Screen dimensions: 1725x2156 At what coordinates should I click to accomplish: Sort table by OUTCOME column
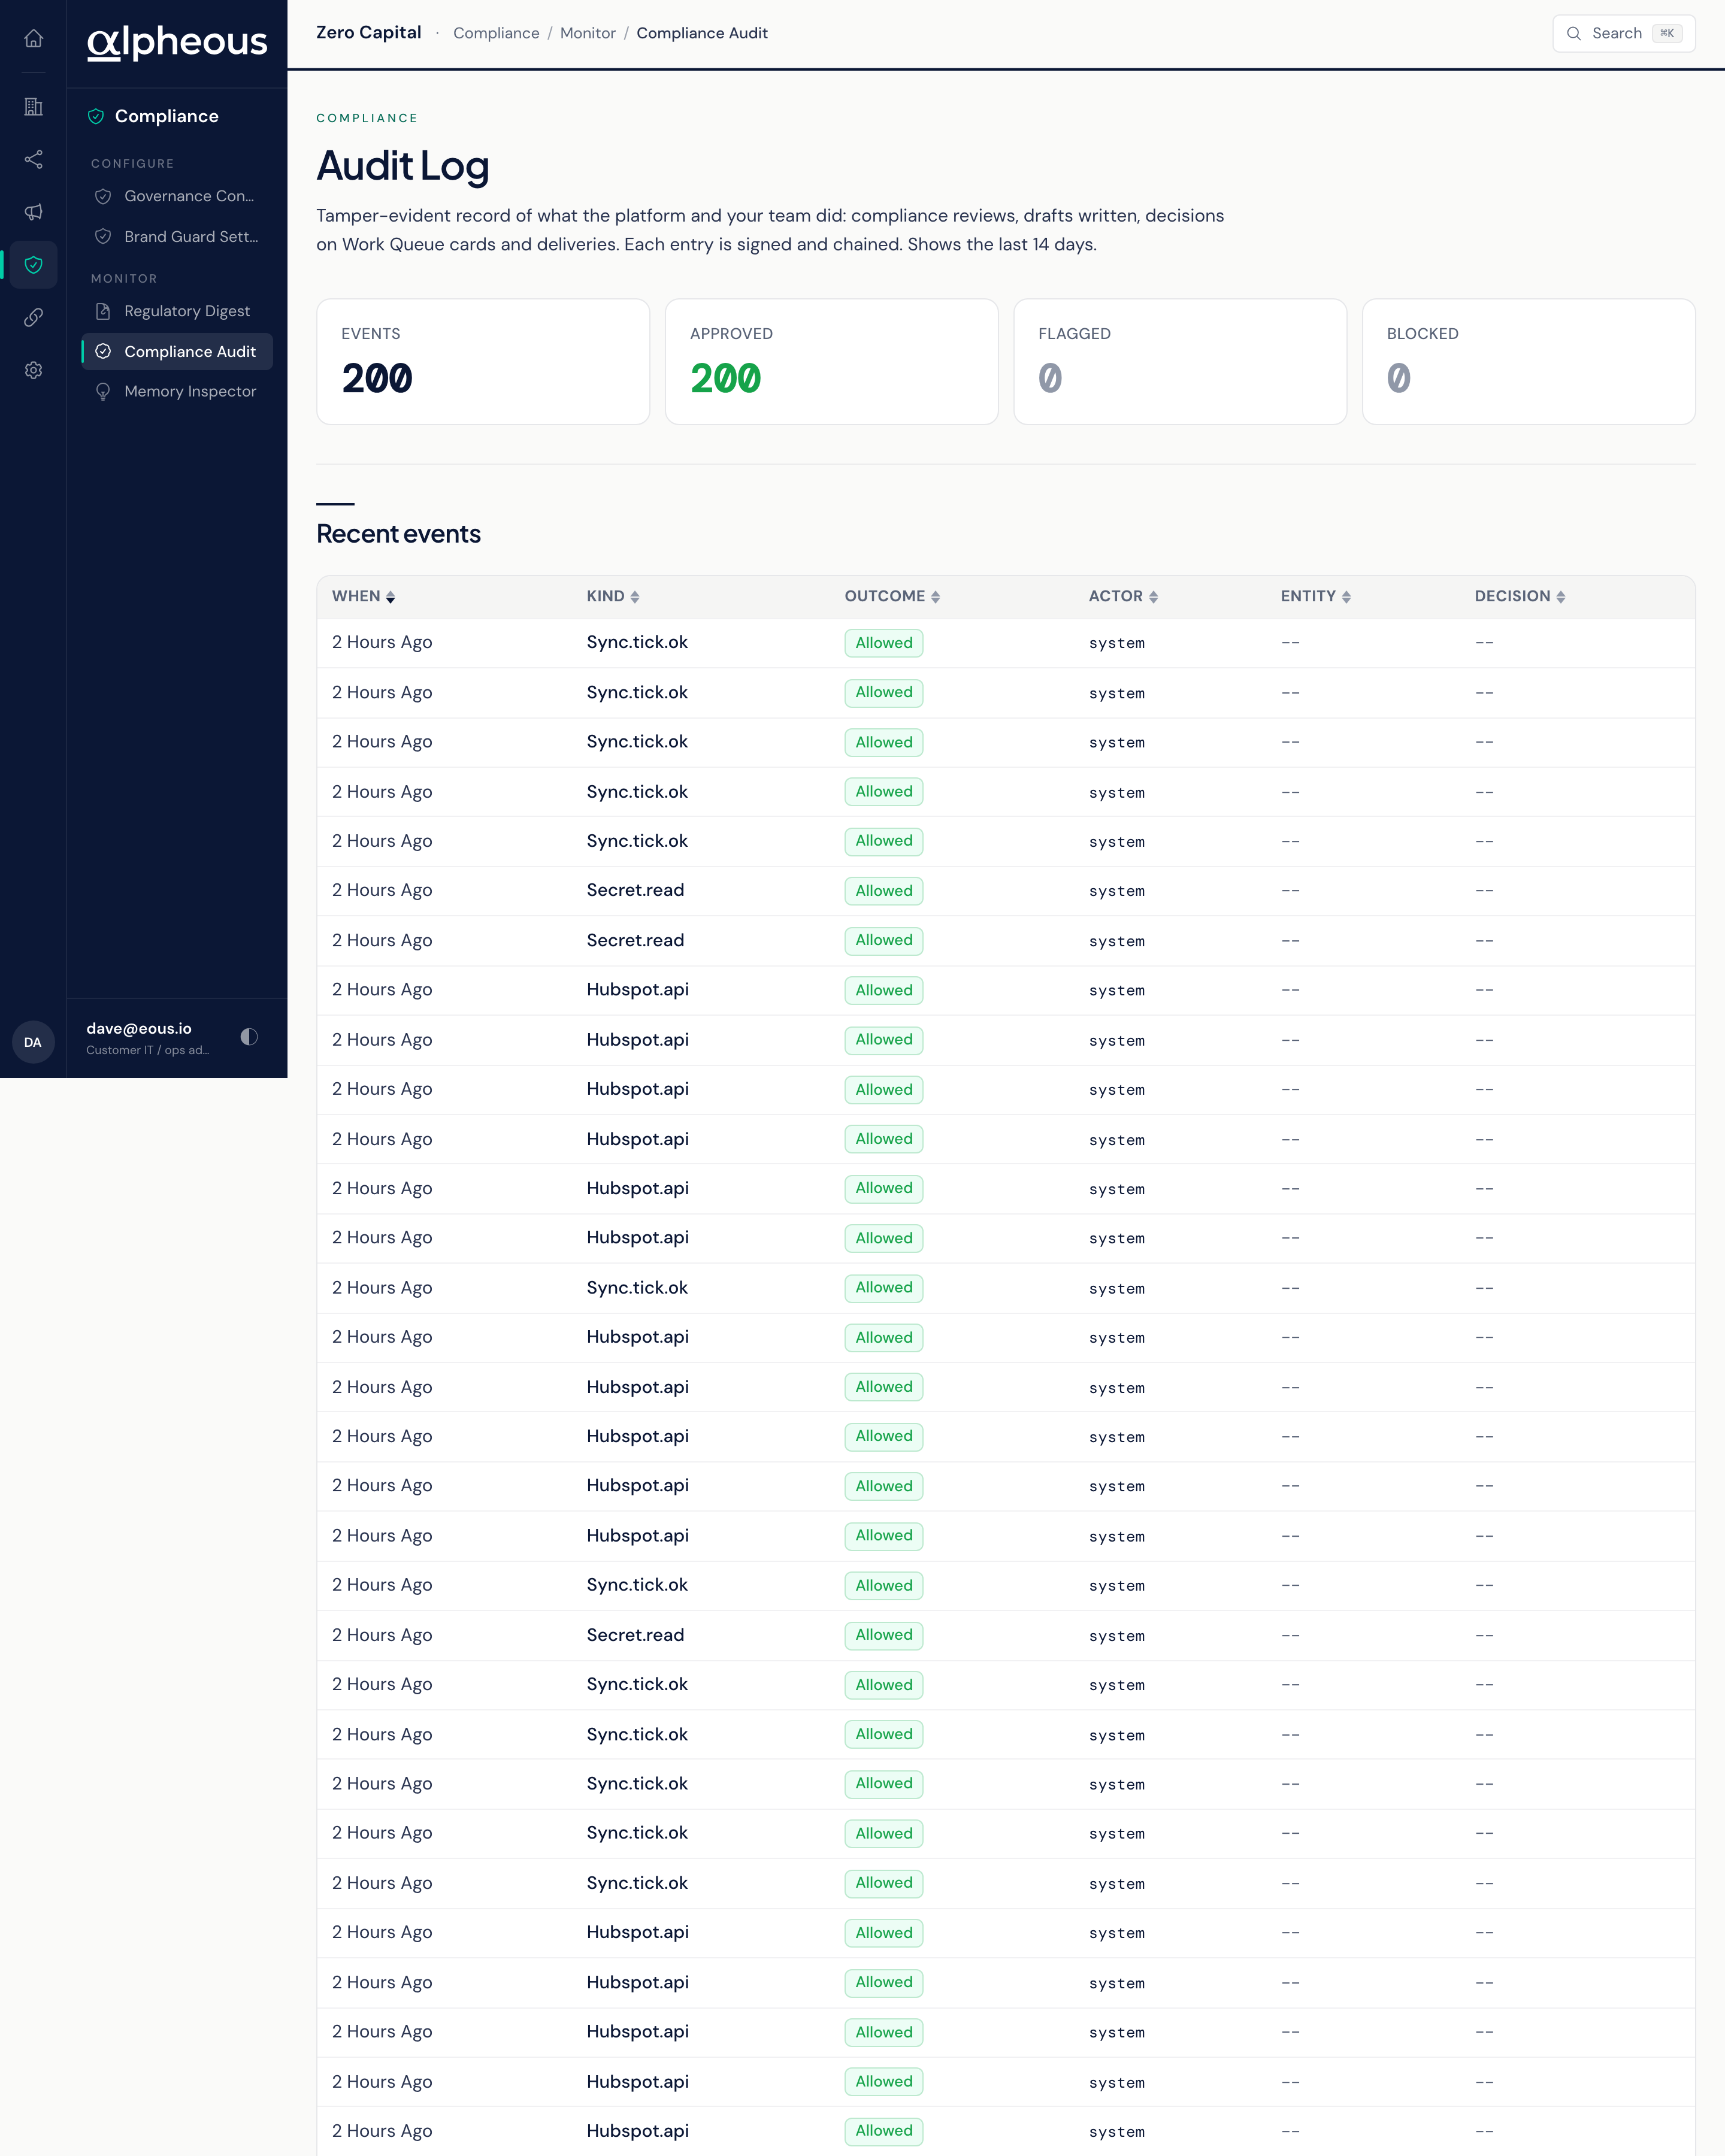click(x=892, y=596)
